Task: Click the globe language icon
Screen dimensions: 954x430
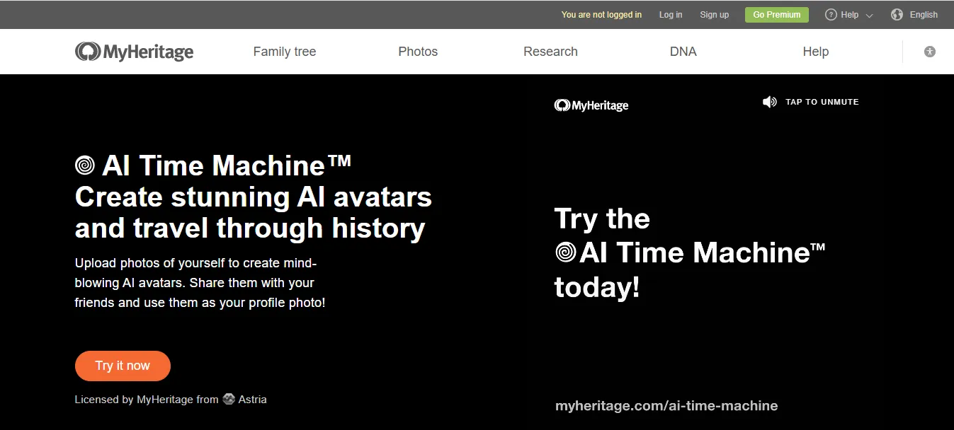Action: 897,14
